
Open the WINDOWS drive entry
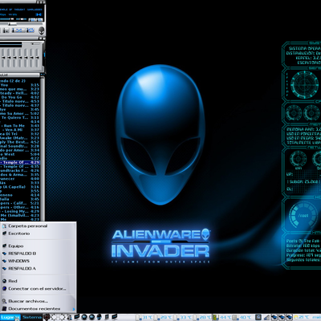coord(39,261)
